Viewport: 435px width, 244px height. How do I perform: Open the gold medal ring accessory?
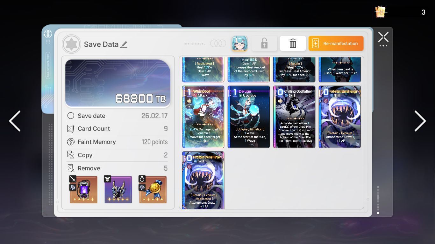tap(153, 190)
